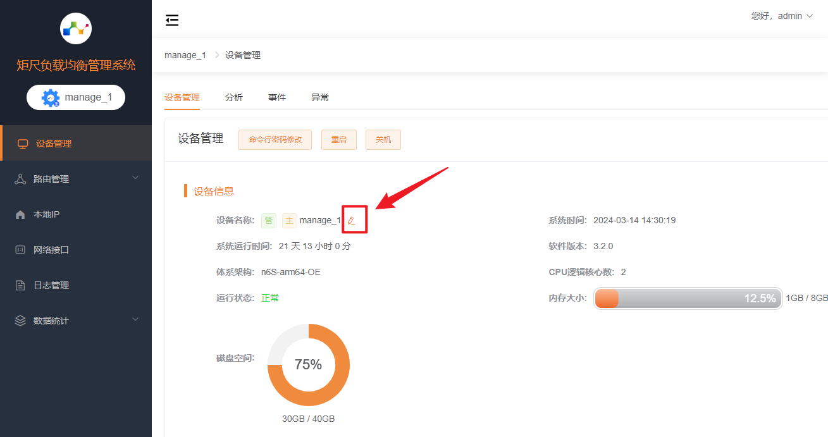Click the 重启 restart button
Viewport: 828px width, 437px height.
pyautogui.click(x=338, y=139)
